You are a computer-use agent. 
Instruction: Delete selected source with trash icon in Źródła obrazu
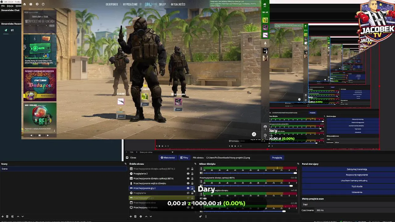coord(135,216)
